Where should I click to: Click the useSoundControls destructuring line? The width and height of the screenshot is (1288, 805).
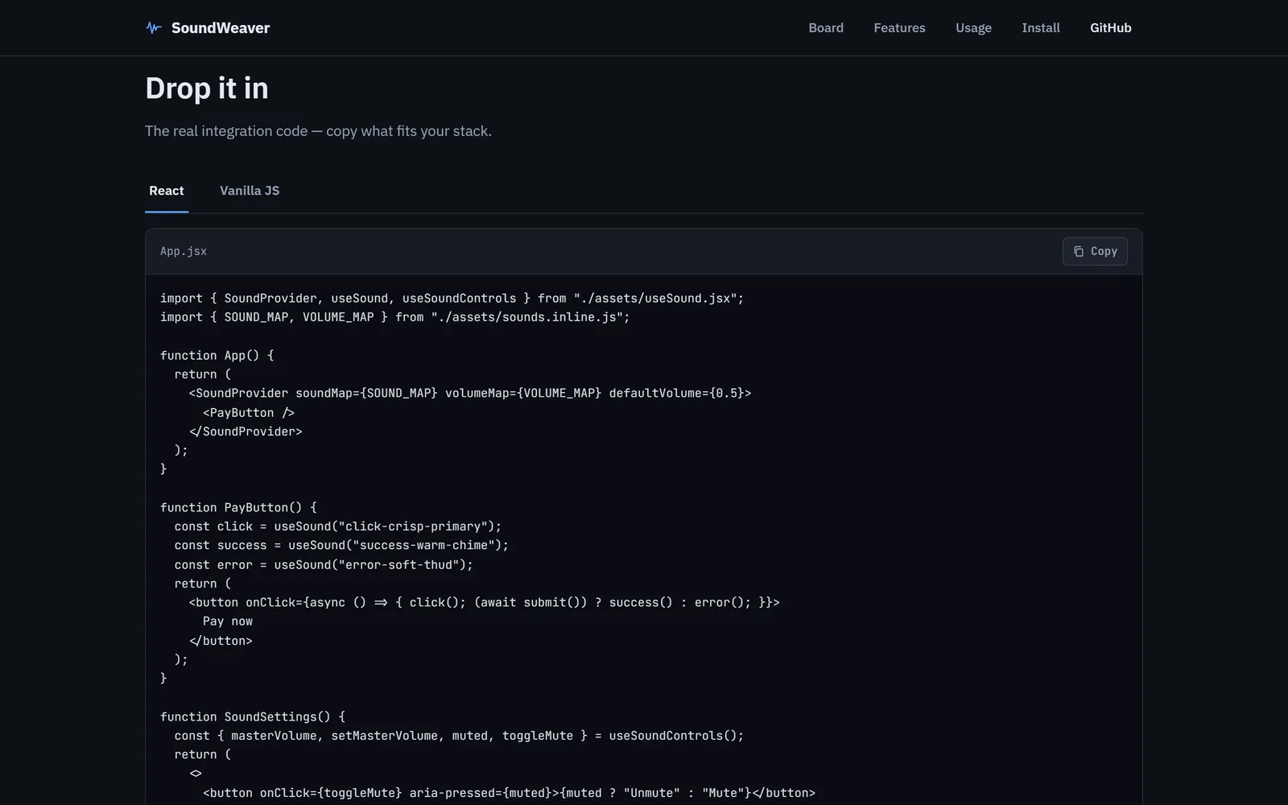[x=459, y=736]
